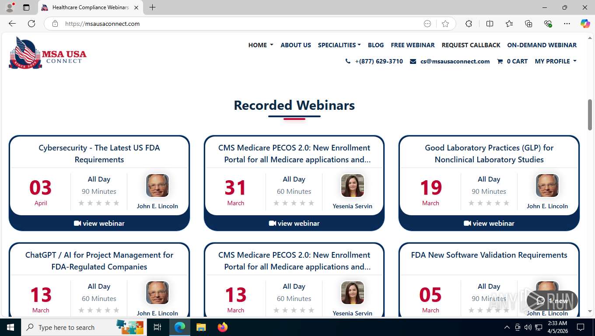Image resolution: width=595 pixels, height=336 pixels.
Task: Open browser Collections icon
Action: pyautogui.click(x=528, y=24)
